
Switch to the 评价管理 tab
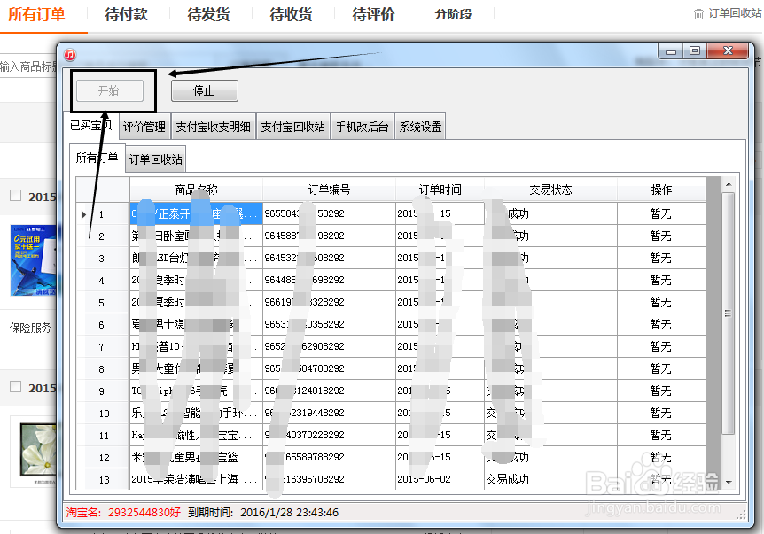(x=144, y=126)
